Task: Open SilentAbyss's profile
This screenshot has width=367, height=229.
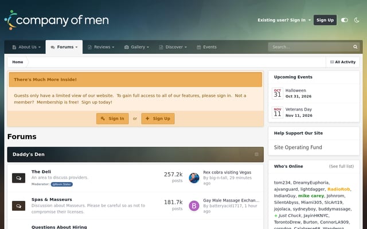Action: coord(286,202)
